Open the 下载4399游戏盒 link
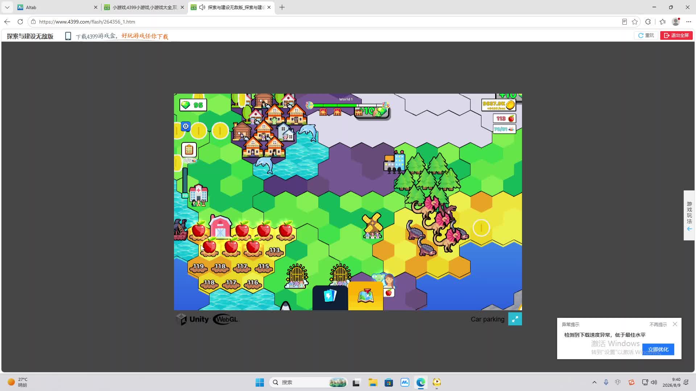 [122, 36]
